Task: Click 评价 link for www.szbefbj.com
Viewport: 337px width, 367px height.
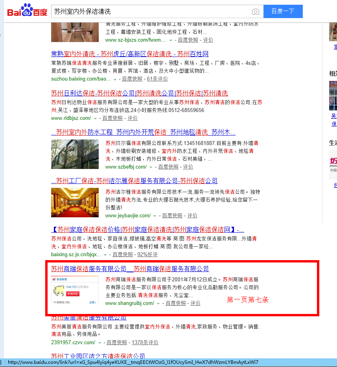Action: 188,167
